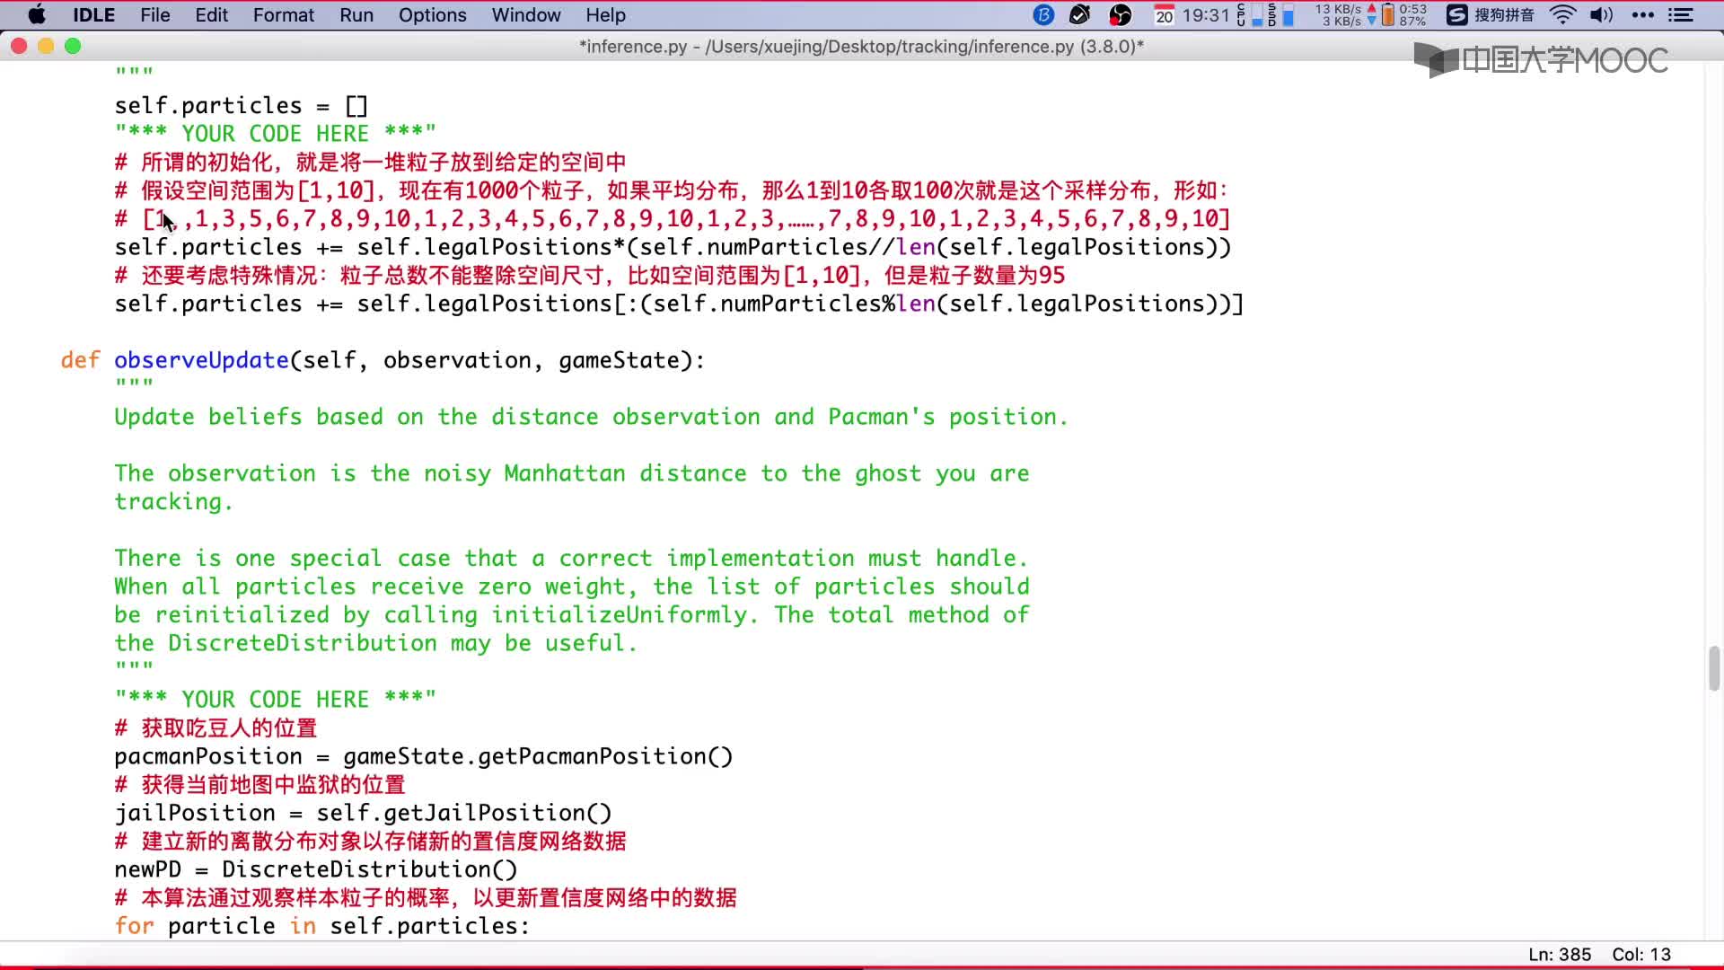Open the Options menu
Viewport: 1724px width, 970px height.
[x=433, y=15]
